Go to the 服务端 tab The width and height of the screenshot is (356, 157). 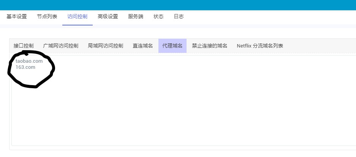click(x=136, y=17)
